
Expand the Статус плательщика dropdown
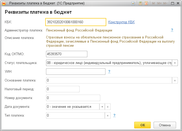[x=175, y=63]
